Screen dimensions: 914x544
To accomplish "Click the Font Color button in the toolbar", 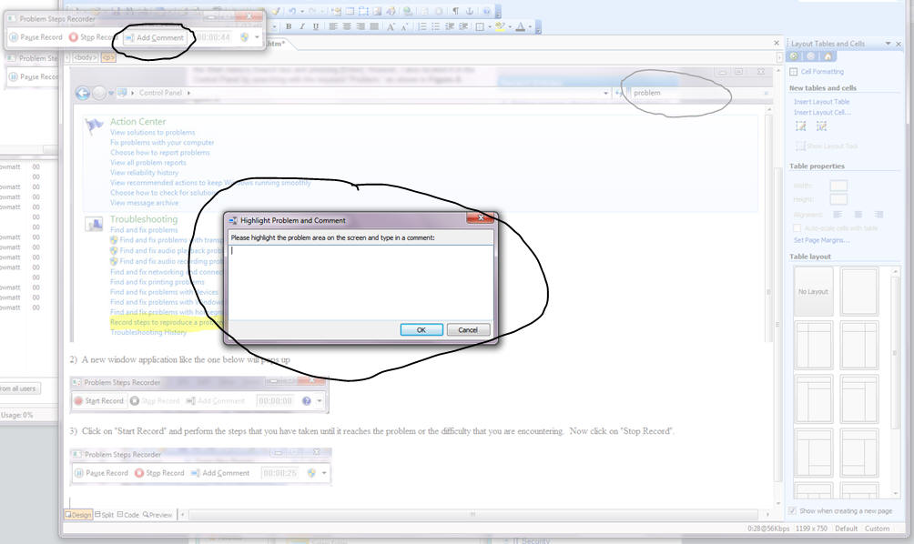I will click(x=521, y=26).
